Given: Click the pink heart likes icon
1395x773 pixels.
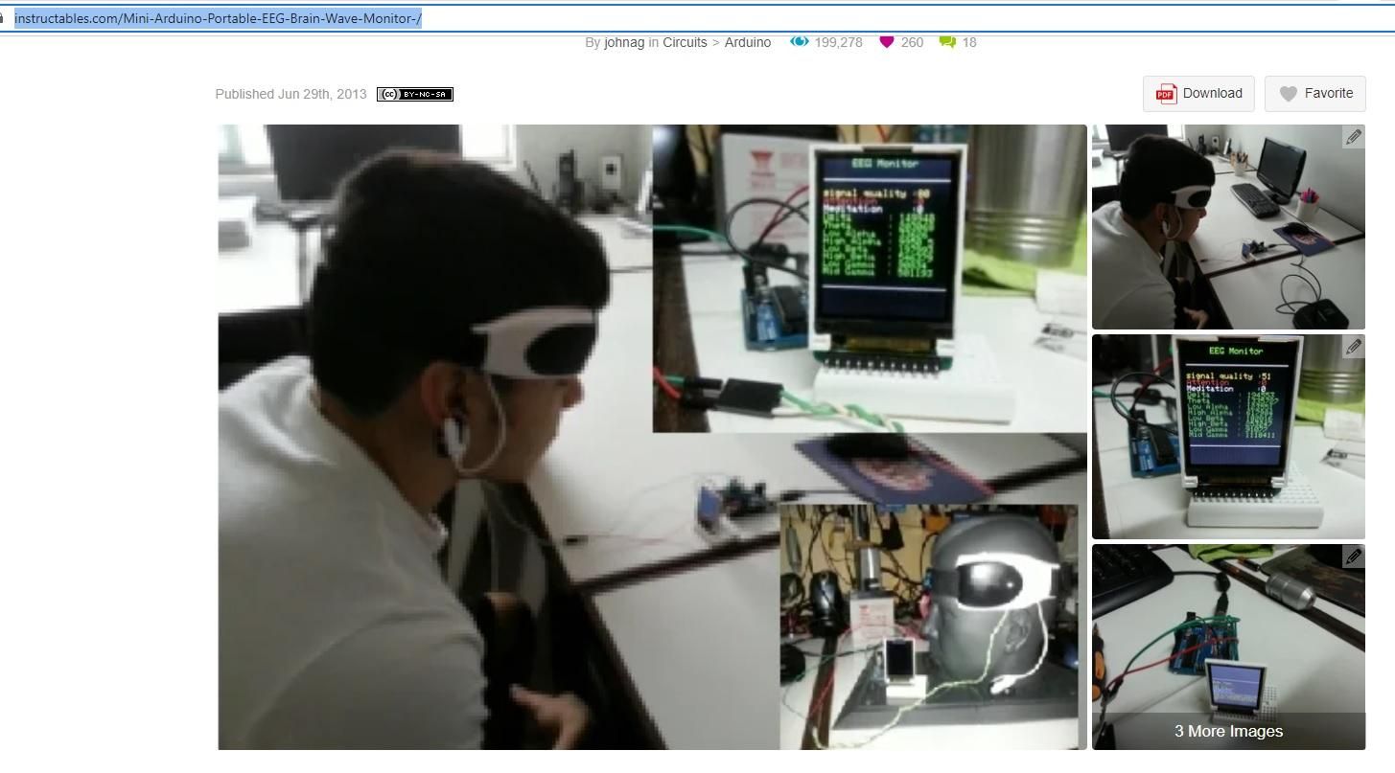Looking at the screenshot, I should [x=886, y=42].
